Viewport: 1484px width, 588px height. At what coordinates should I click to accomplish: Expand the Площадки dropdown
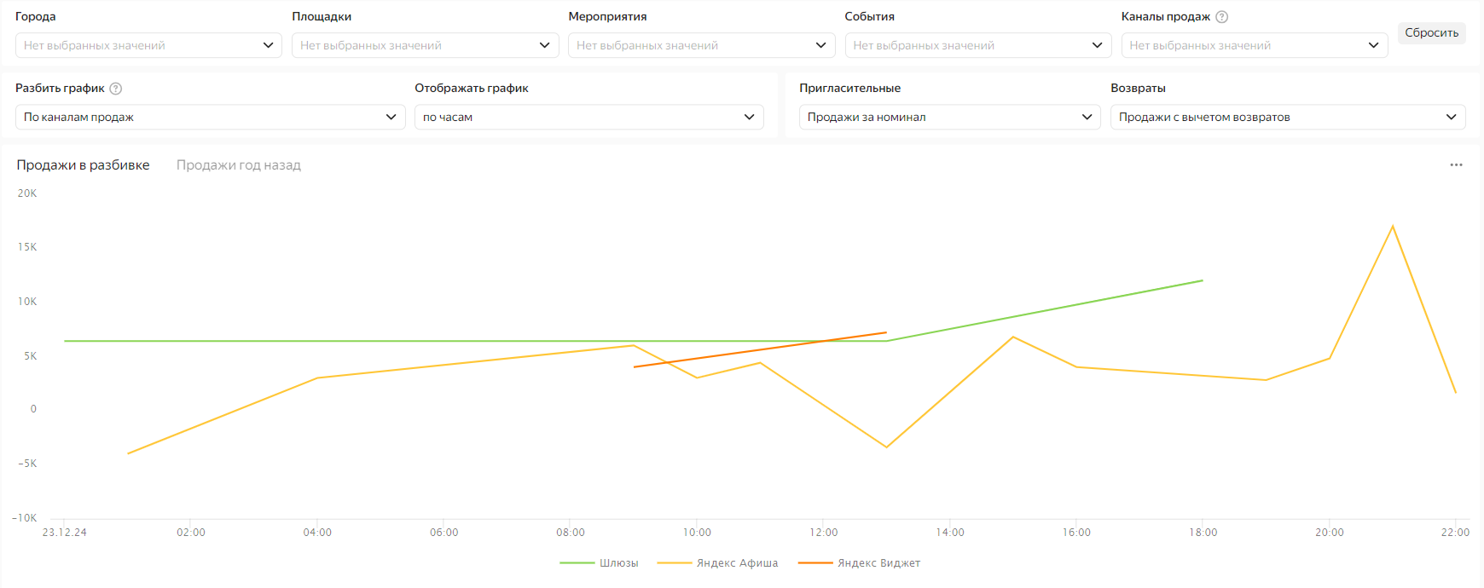(425, 45)
